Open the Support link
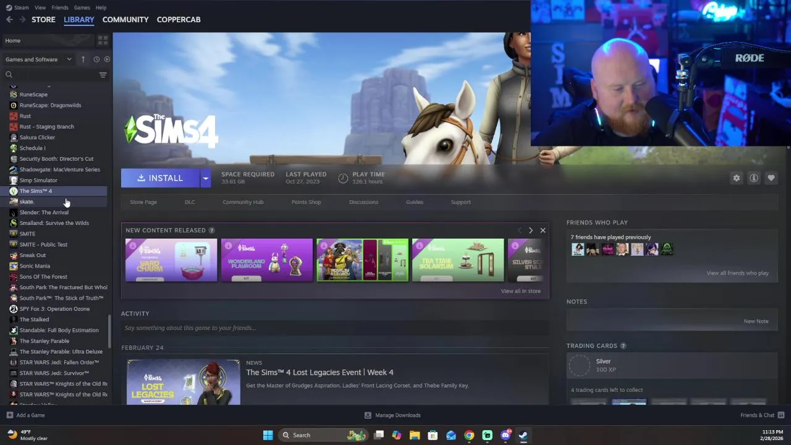 click(x=460, y=202)
